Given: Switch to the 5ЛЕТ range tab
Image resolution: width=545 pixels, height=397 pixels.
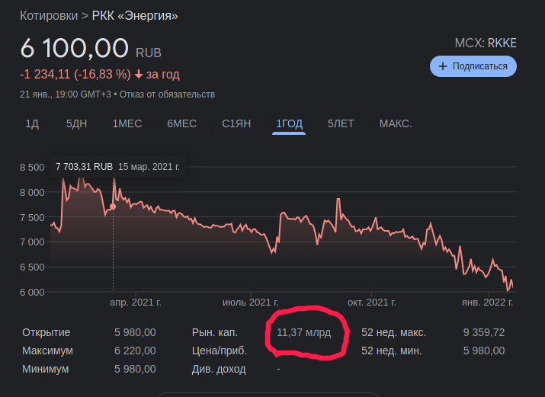Looking at the screenshot, I should (341, 123).
